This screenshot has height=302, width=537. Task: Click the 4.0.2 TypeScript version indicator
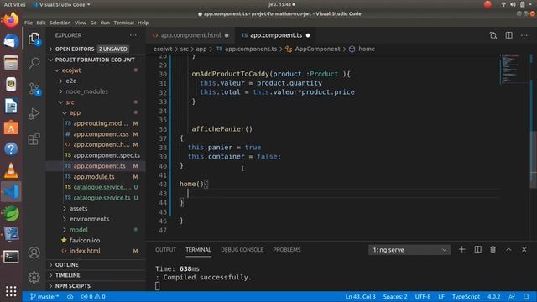tap(493, 296)
